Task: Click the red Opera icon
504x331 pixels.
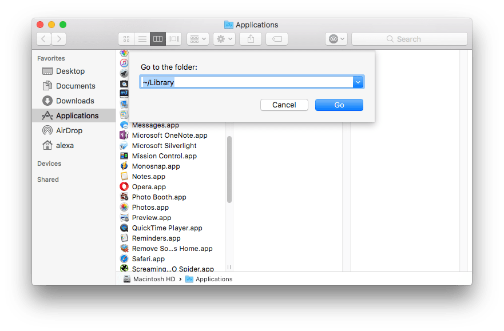Action: tap(124, 186)
